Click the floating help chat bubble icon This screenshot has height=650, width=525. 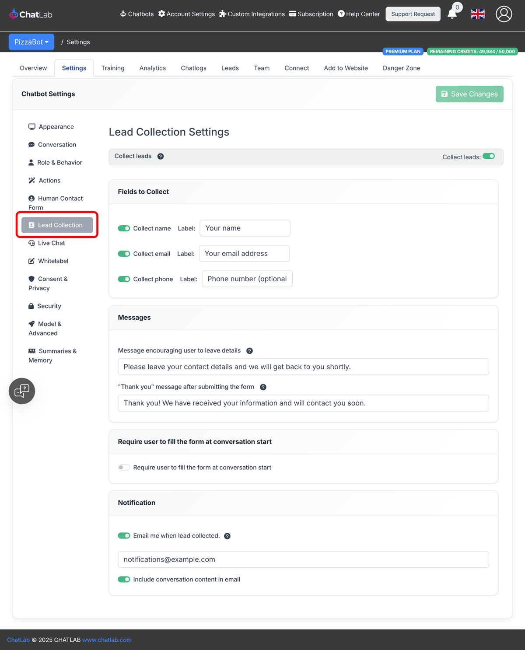coord(21,391)
